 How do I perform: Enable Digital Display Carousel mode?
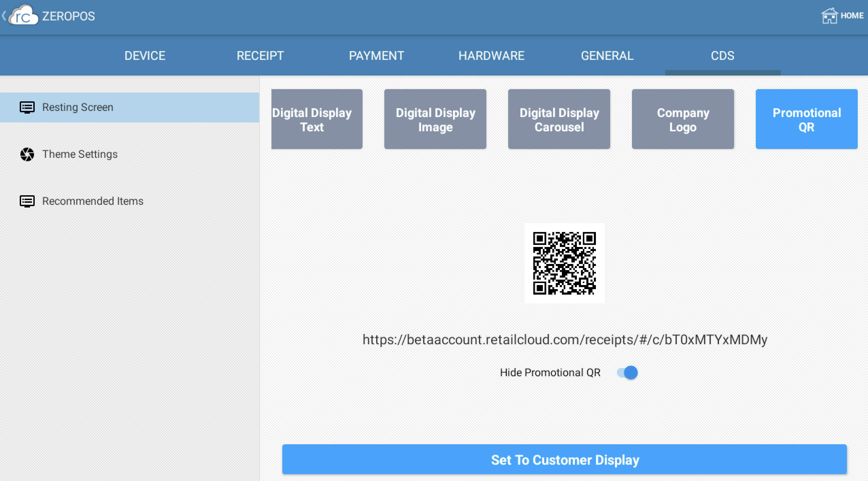[559, 119]
